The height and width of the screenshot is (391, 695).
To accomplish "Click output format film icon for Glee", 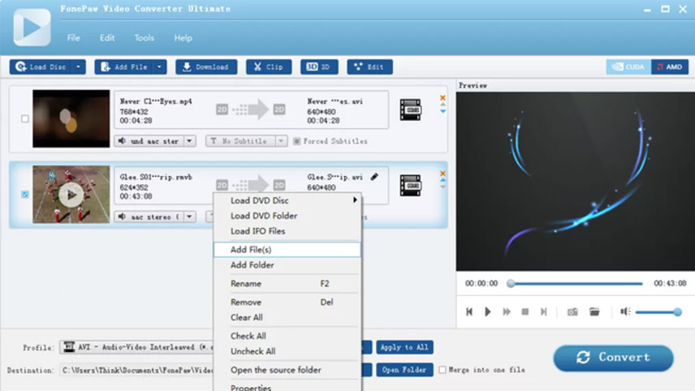I will [411, 185].
